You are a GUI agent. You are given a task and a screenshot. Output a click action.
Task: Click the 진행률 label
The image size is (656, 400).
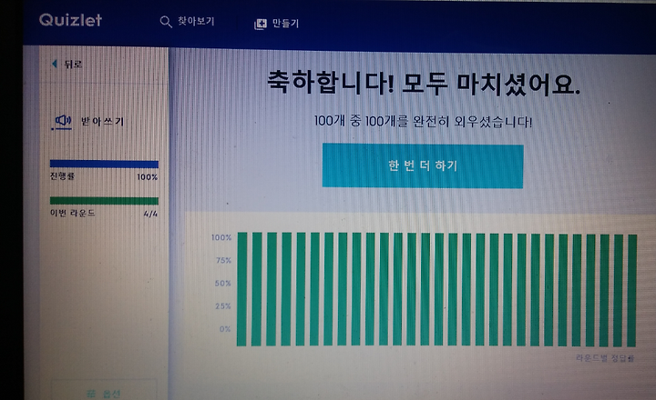pyautogui.click(x=62, y=176)
